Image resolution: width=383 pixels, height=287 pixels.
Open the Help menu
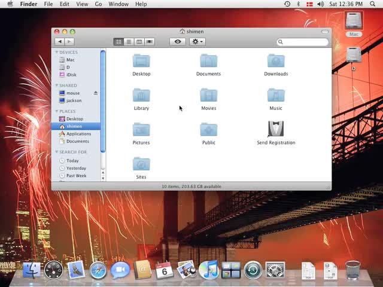point(141,4)
